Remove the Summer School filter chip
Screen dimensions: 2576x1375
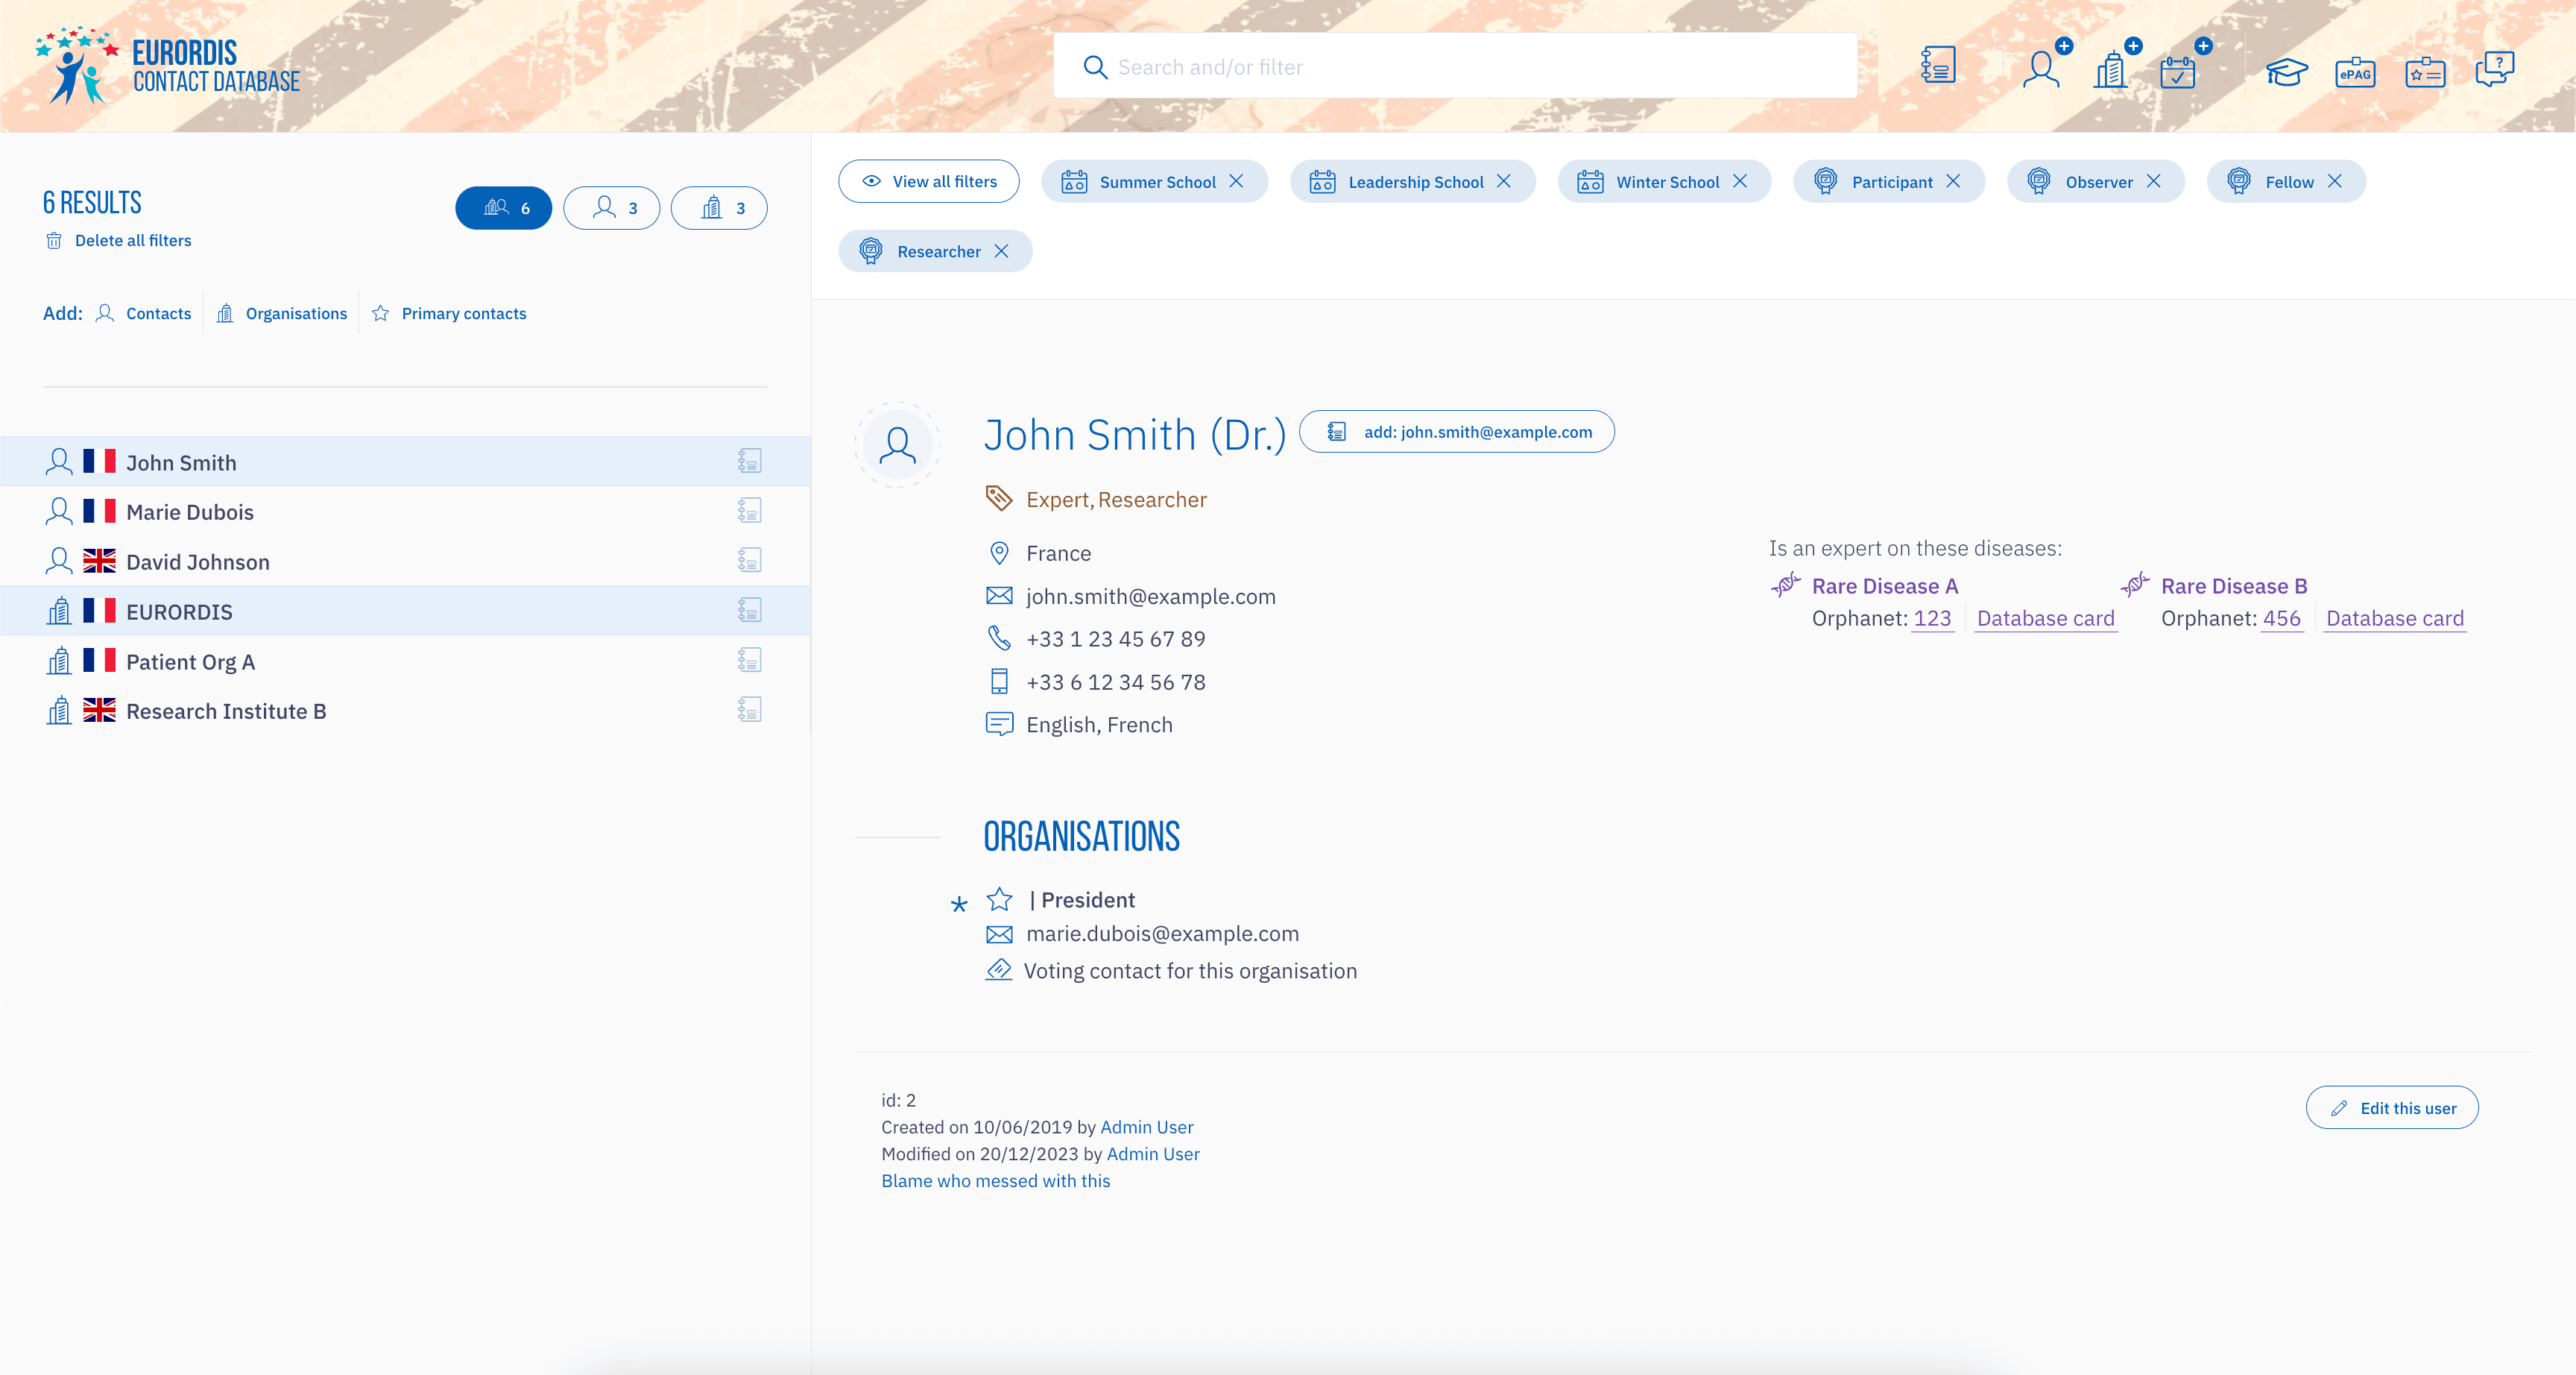pyautogui.click(x=1237, y=181)
